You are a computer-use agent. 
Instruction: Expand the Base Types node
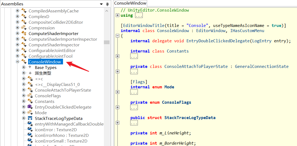click(24, 67)
